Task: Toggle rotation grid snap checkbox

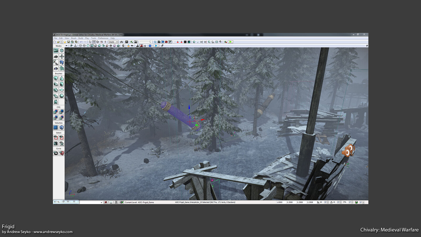Action: click(x=338, y=202)
